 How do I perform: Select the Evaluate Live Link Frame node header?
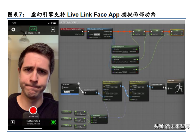(100, 29)
